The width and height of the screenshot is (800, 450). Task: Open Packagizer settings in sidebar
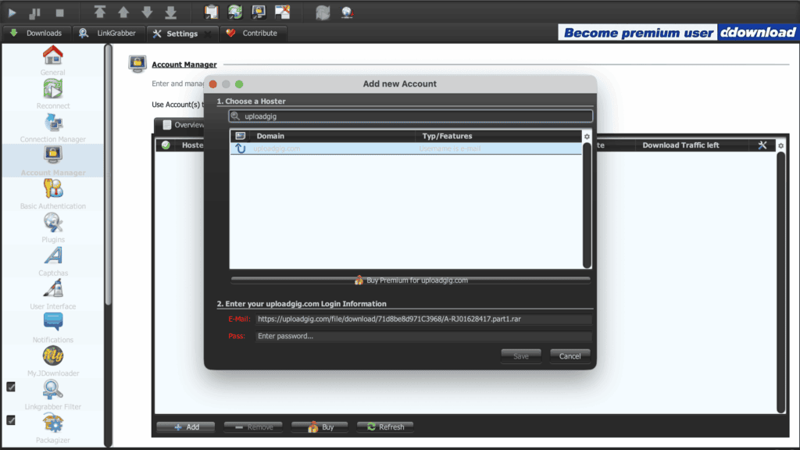(52, 428)
